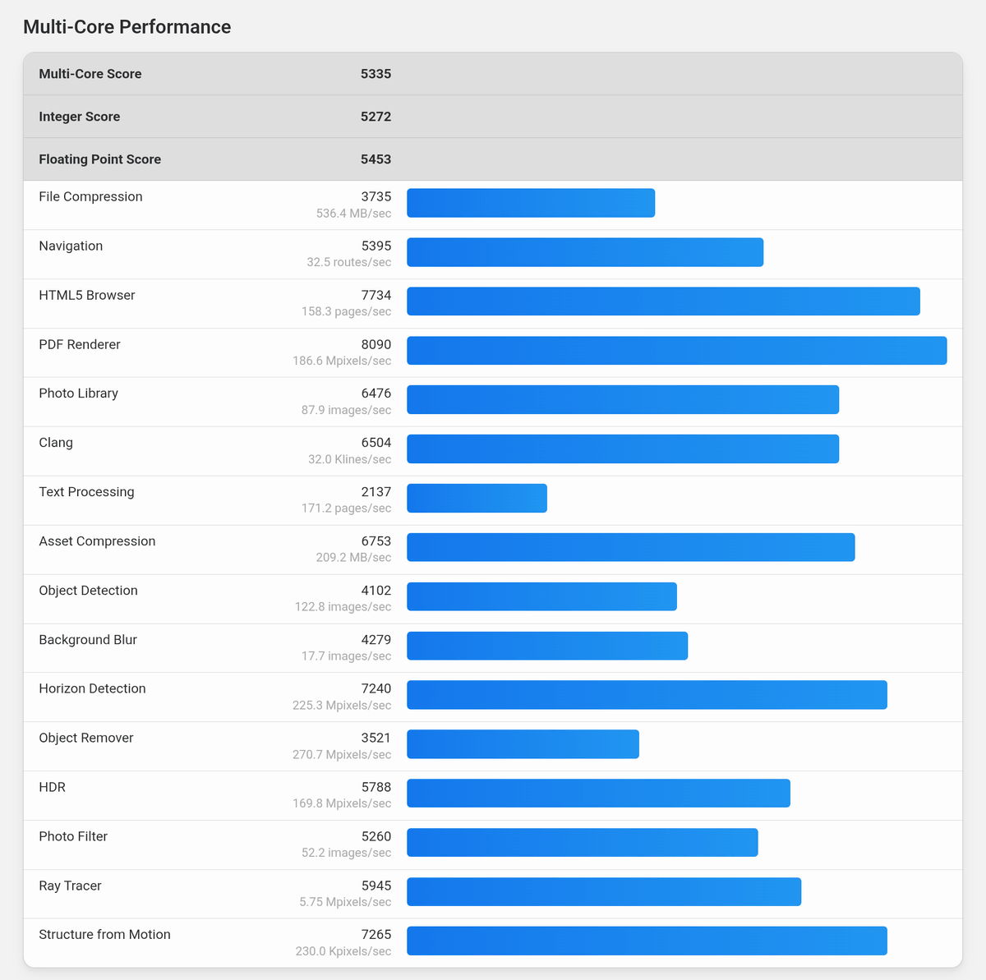Select the Multi-Core Score row label
Screen dimensions: 986x980
tap(90, 74)
